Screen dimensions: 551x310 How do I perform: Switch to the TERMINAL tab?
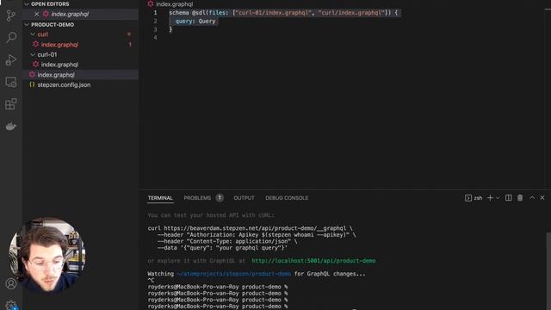(160, 198)
